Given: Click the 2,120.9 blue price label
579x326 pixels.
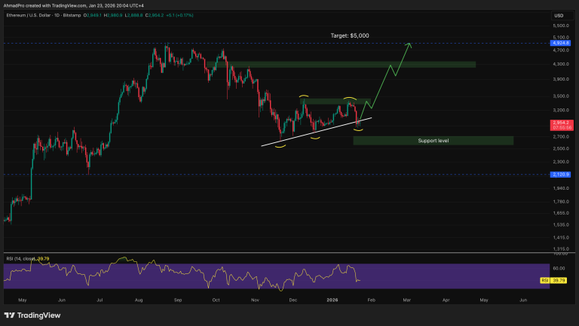Looking at the screenshot, I should [x=559, y=174].
